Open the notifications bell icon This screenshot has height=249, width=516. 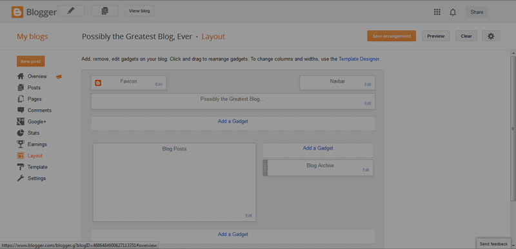tap(453, 12)
